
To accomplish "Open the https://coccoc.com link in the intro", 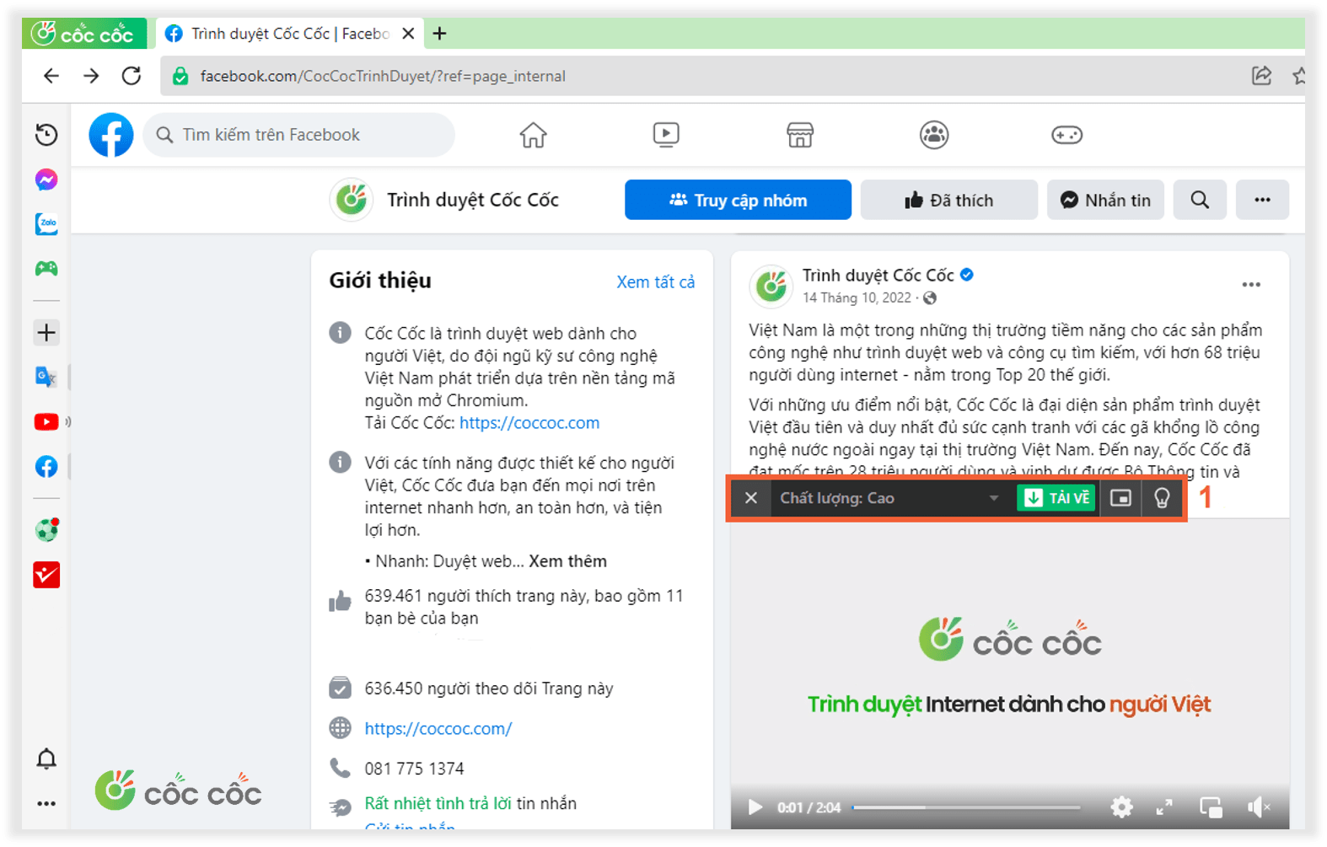I will pos(529,423).
